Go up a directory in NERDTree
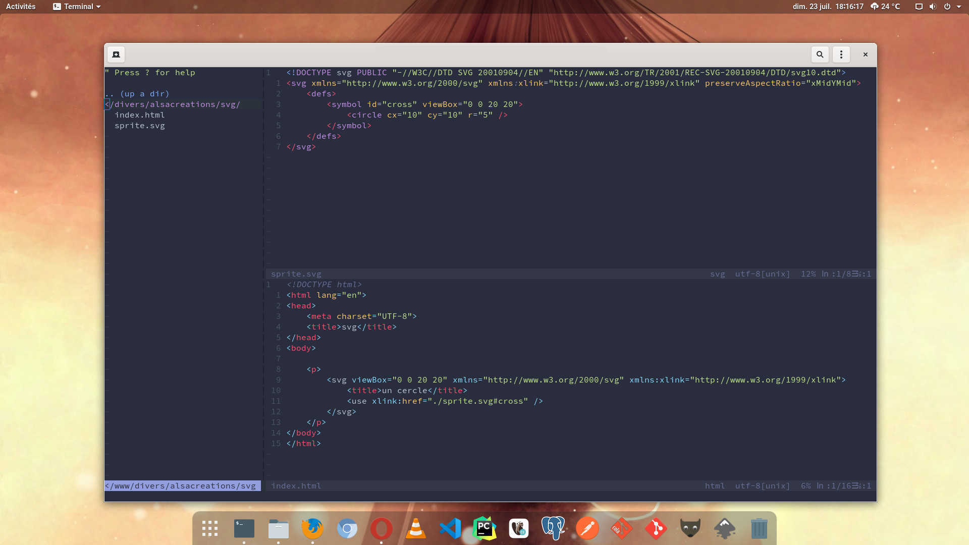Image resolution: width=969 pixels, height=545 pixels. coord(137,94)
